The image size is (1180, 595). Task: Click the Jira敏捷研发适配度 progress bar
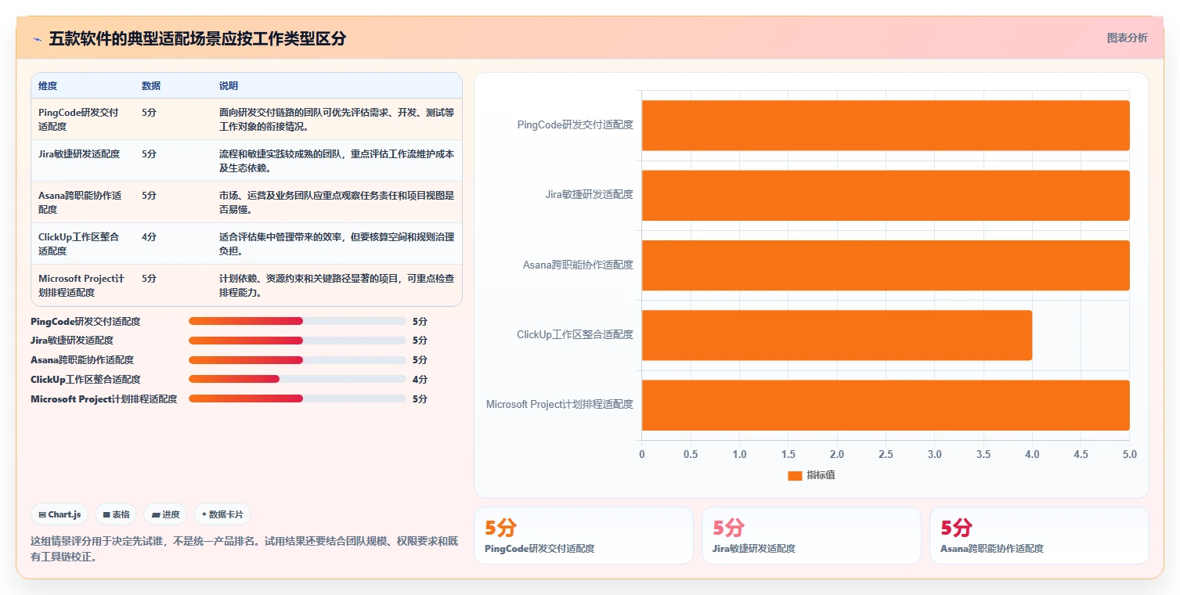298,341
